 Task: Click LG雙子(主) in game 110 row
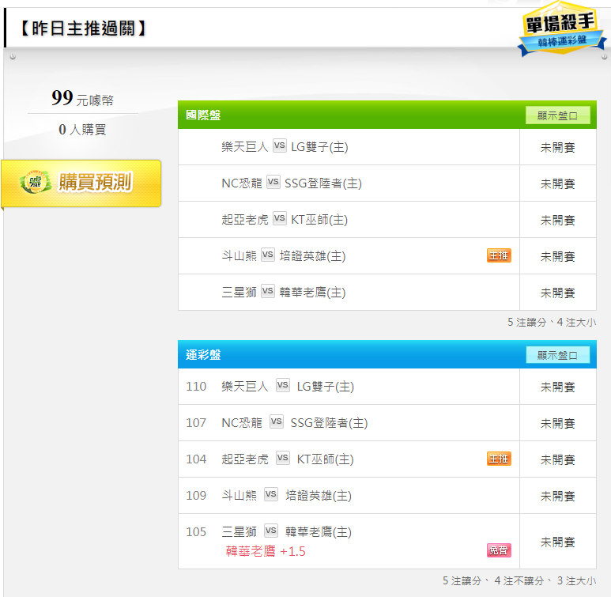(x=326, y=387)
